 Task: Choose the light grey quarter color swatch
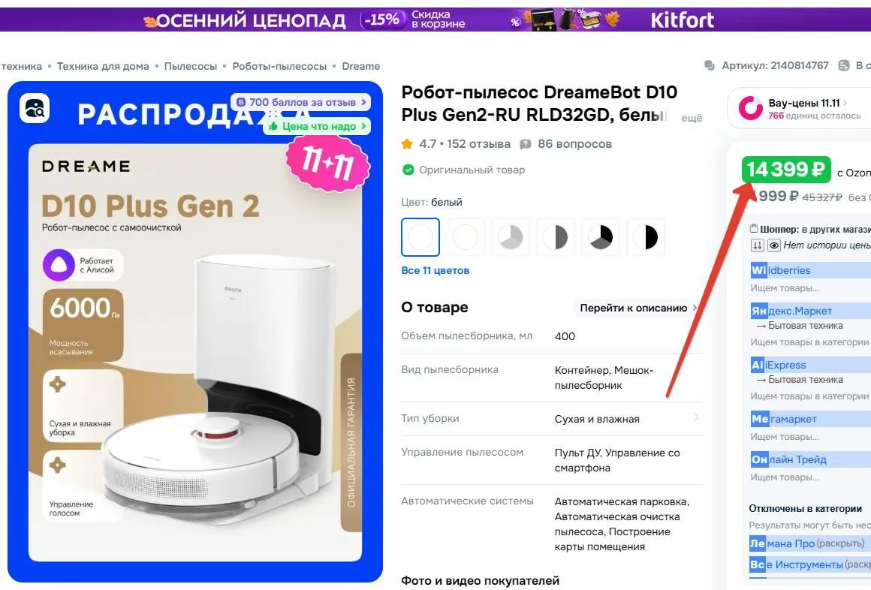click(x=511, y=237)
